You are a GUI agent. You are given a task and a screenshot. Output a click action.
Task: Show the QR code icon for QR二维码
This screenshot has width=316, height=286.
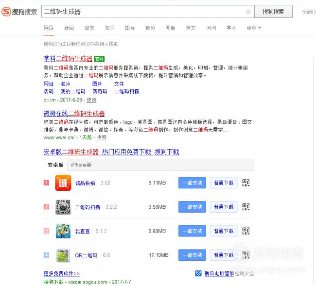click(246, 255)
